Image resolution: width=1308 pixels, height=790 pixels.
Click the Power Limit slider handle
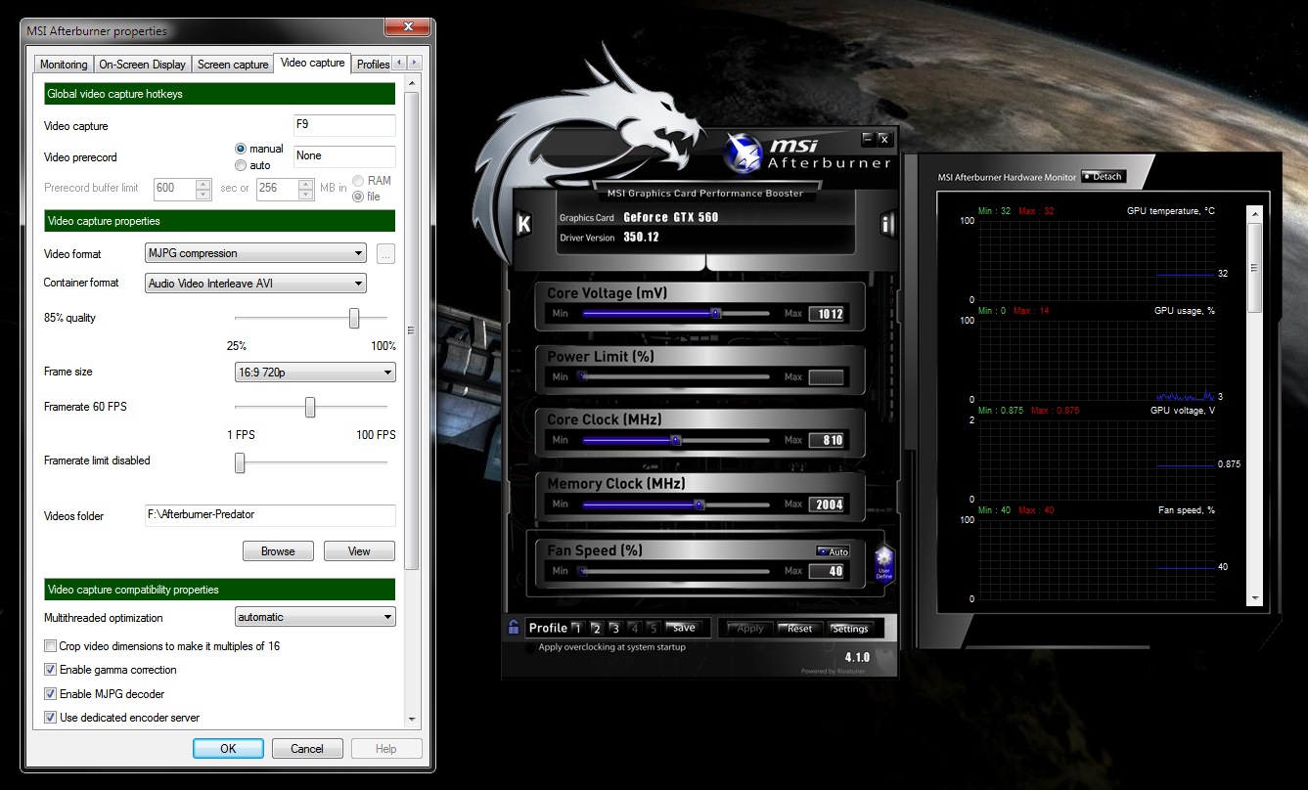click(583, 375)
